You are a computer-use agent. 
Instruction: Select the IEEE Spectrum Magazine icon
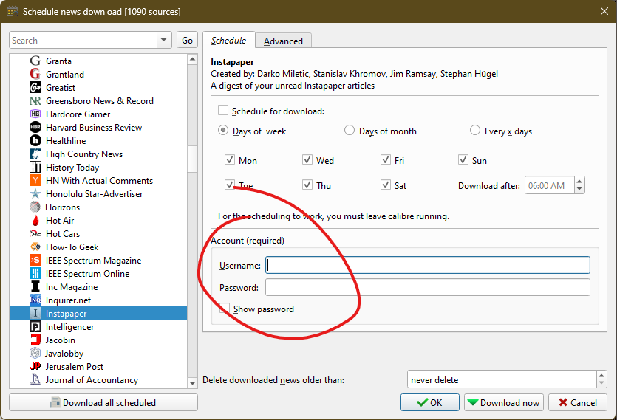click(x=35, y=261)
